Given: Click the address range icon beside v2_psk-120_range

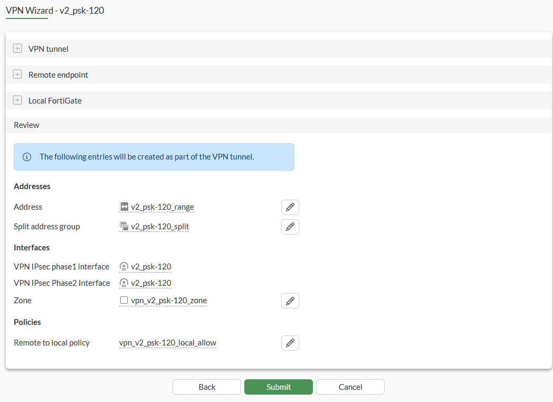Looking at the screenshot, I should coord(123,207).
